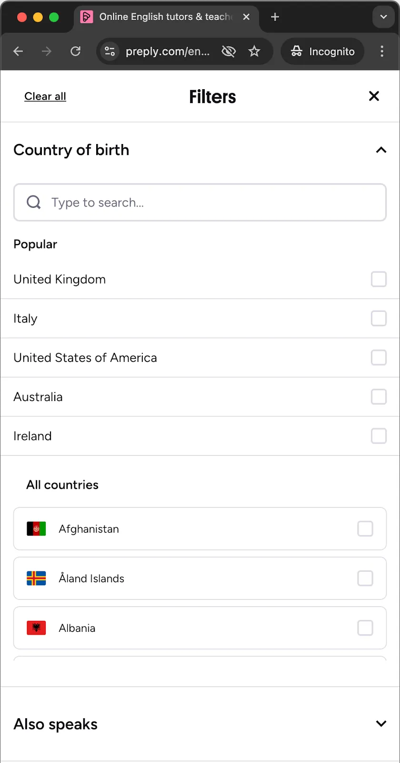This screenshot has width=400, height=763.
Task: Bookmark page with the star icon
Action: click(x=254, y=52)
